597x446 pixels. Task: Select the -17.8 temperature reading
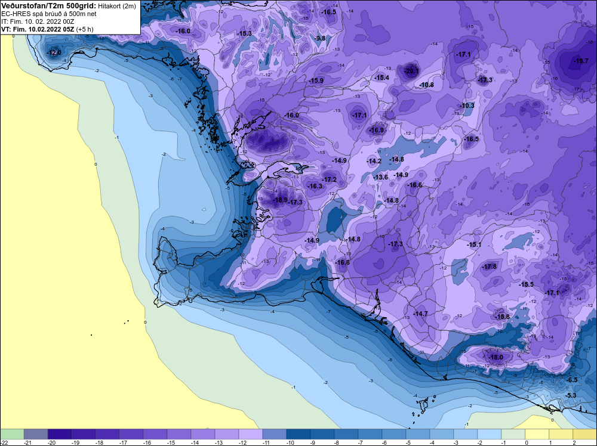point(490,267)
